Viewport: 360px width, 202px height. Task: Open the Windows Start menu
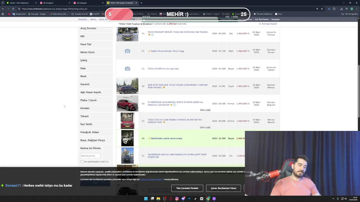[x=146, y=199]
